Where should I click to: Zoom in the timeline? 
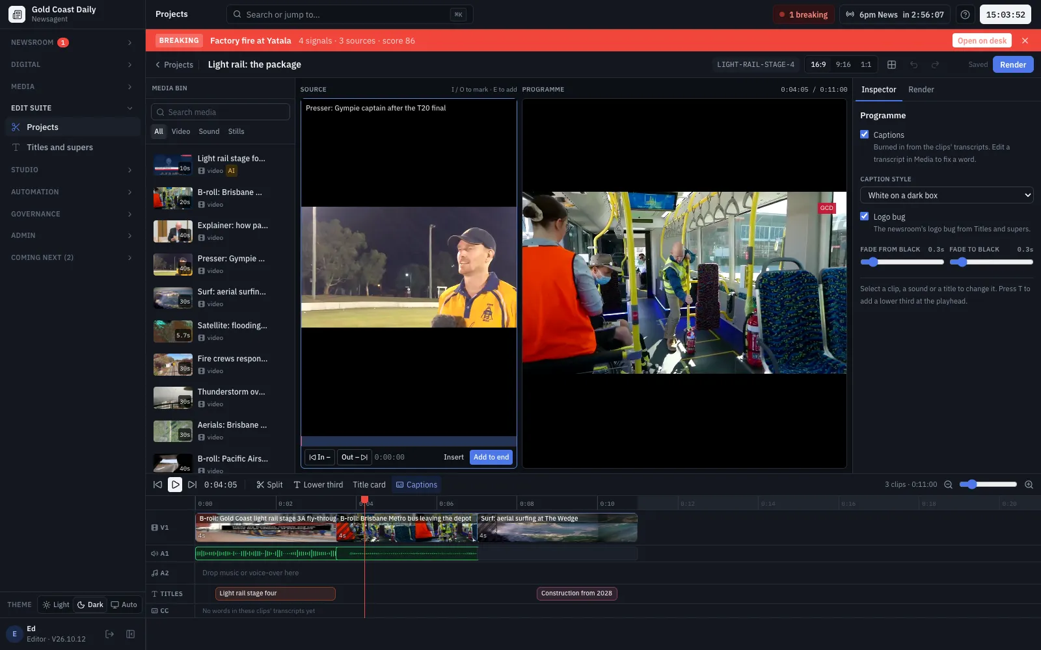(1029, 484)
